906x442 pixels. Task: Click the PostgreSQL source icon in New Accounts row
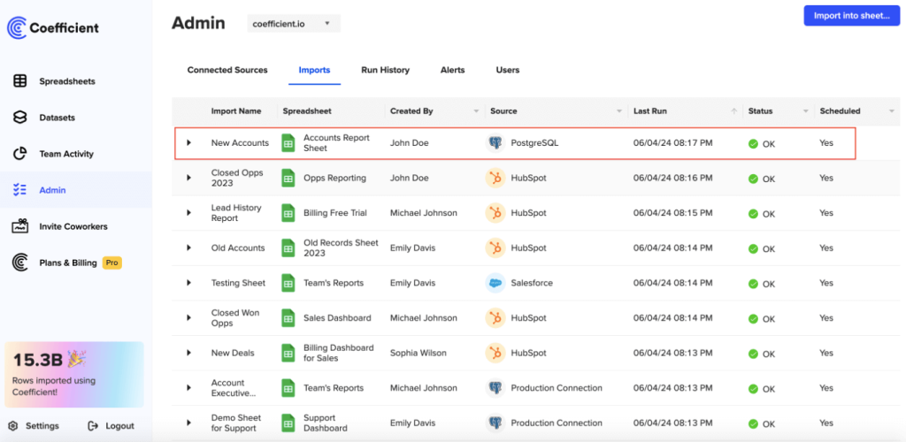coord(495,143)
